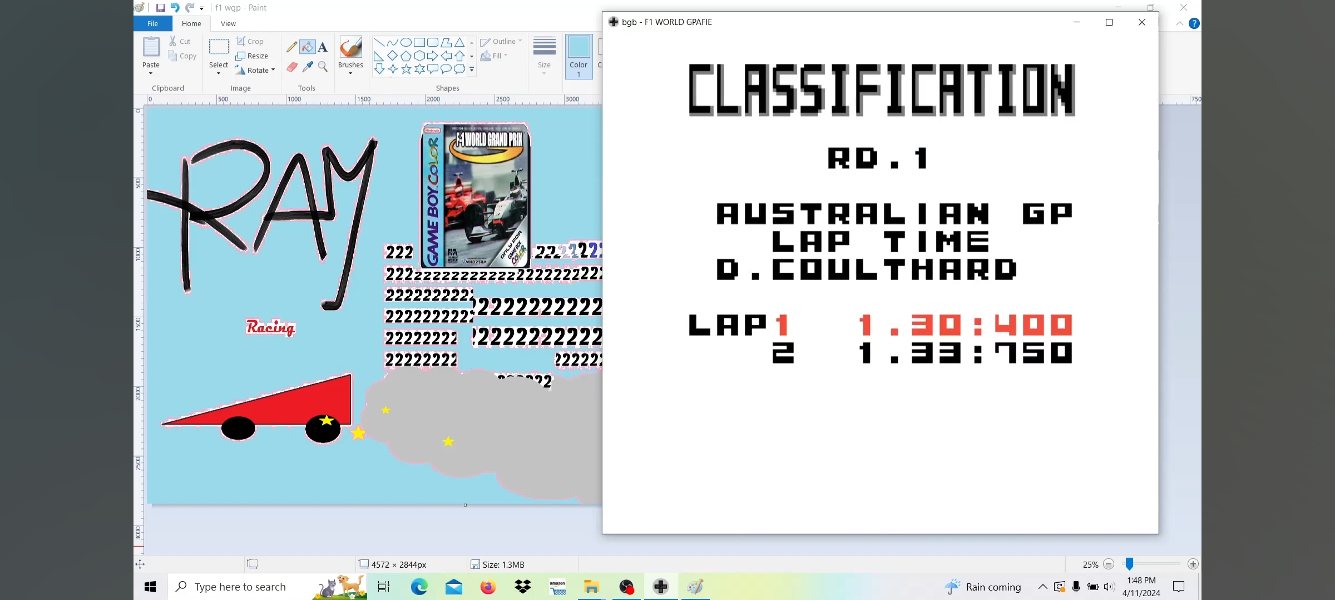Choose the five-point star shape

(x=406, y=69)
